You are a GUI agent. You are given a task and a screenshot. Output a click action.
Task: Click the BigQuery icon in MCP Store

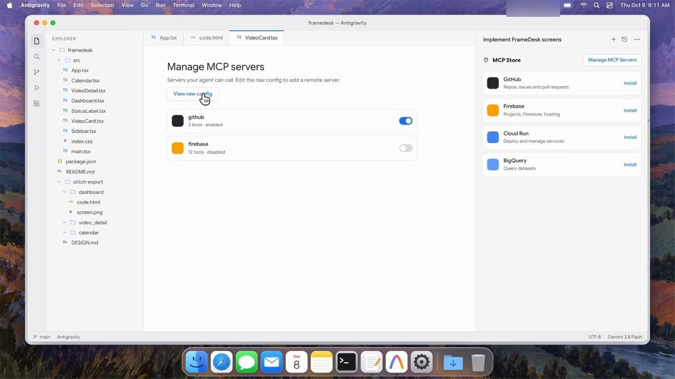click(493, 164)
